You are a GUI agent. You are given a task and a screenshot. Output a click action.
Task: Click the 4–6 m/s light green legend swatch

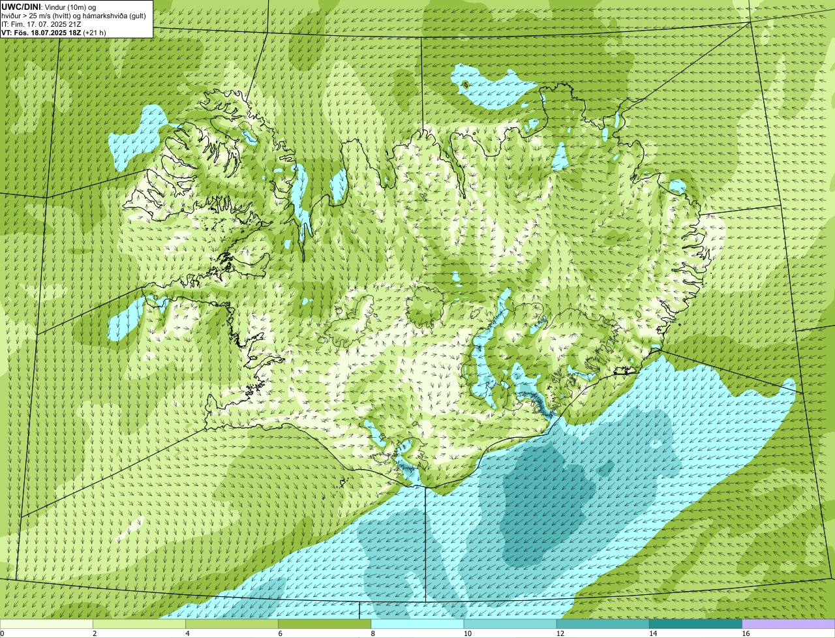pos(232,624)
